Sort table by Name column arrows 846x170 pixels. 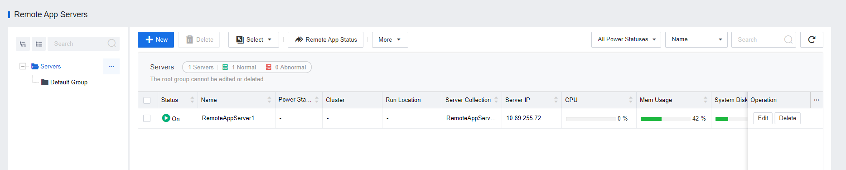pos(269,100)
